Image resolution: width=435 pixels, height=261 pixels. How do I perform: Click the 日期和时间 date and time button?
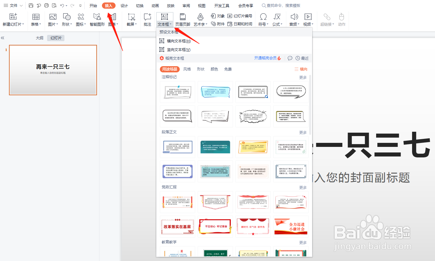coord(240,24)
